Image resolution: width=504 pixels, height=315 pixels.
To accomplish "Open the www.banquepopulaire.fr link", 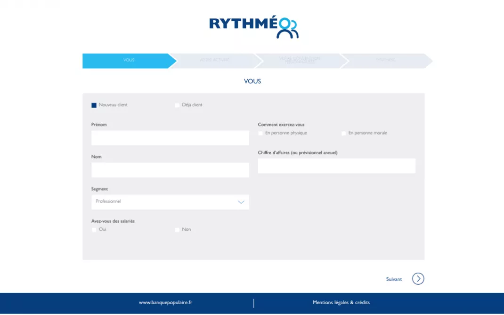I will pos(165,302).
